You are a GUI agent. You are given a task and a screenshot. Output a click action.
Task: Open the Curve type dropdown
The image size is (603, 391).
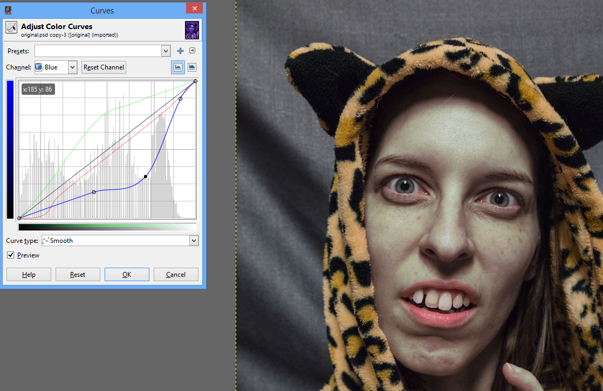pos(194,240)
